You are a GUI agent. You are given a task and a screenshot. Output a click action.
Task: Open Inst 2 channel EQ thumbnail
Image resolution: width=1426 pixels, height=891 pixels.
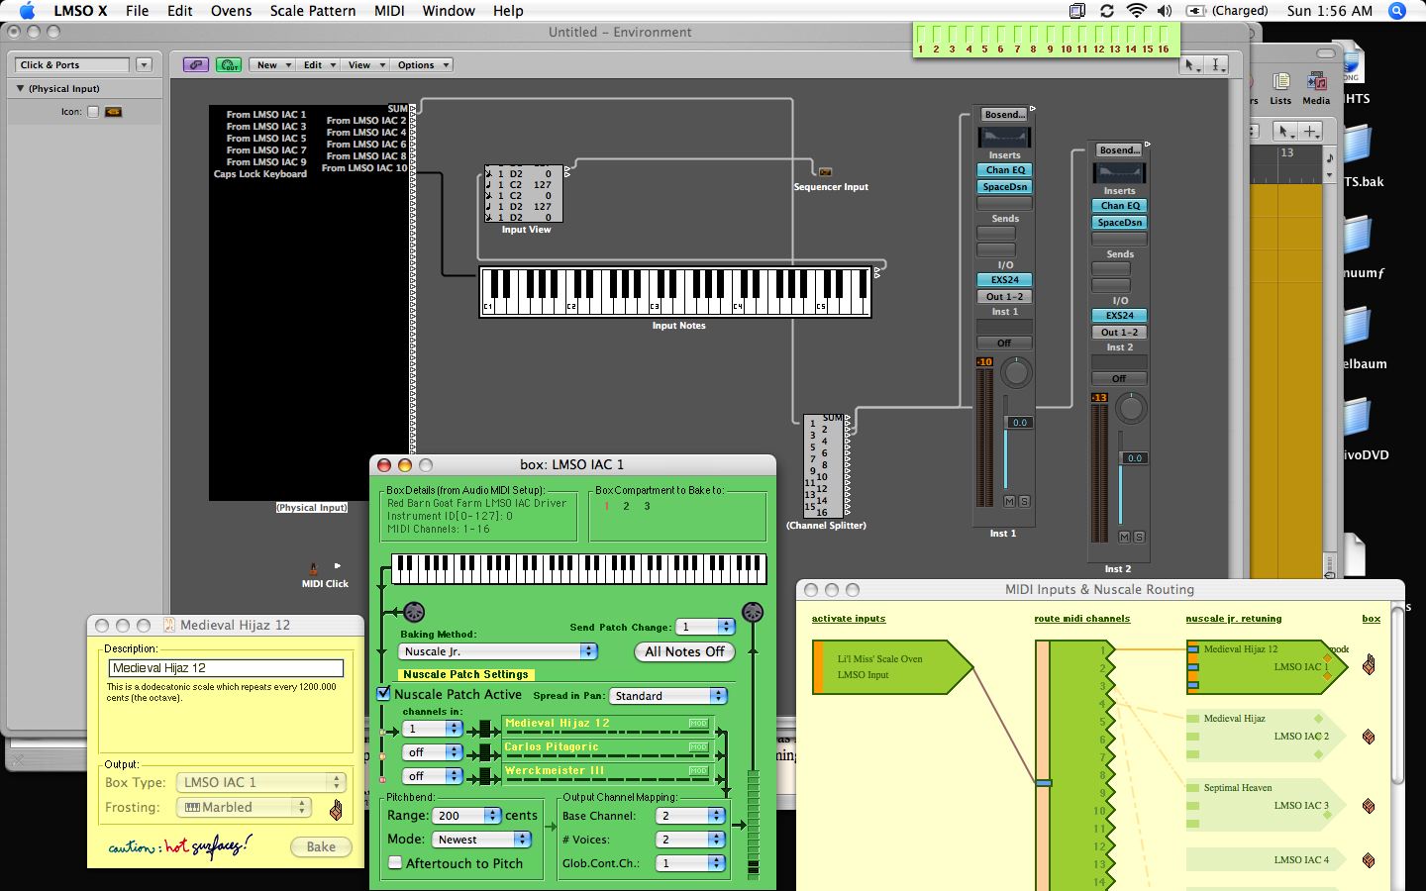tap(1119, 172)
